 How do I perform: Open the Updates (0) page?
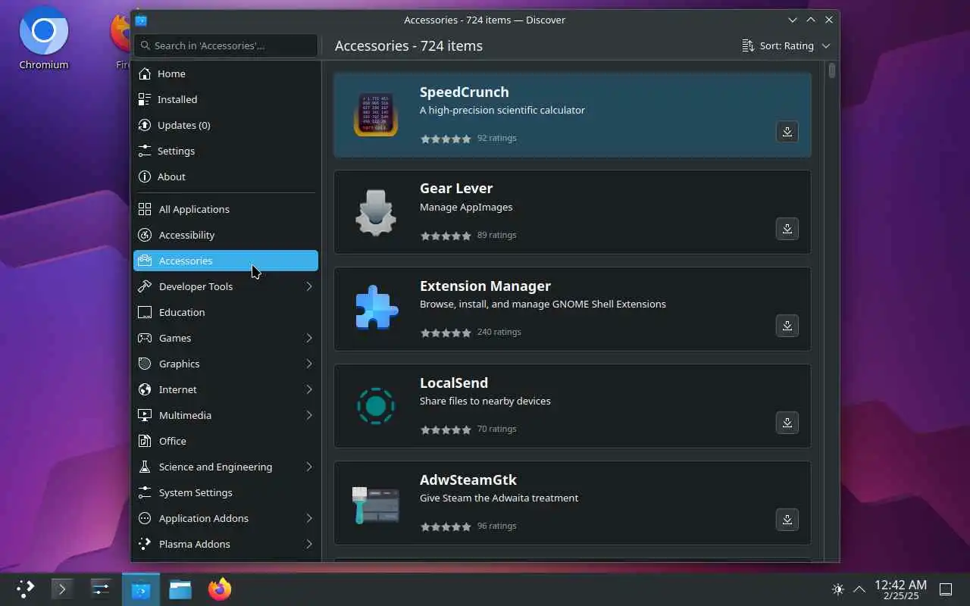point(226,125)
